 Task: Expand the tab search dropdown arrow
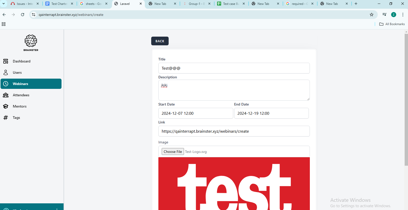pos(4,4)
